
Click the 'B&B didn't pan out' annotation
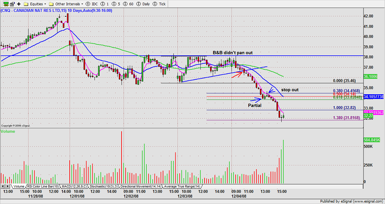click(x=233, y=53)
